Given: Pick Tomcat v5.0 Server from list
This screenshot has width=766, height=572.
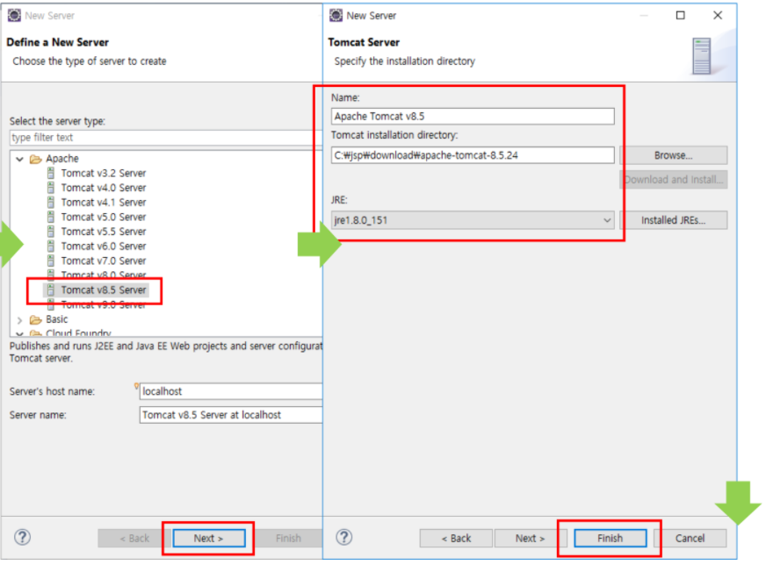Looking at the screenshot, I should click(103, 218).
